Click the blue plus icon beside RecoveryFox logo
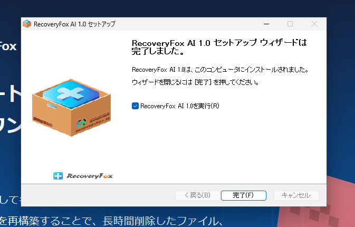The height and width of the screenshot is (227, 355). tap(58, 176)
